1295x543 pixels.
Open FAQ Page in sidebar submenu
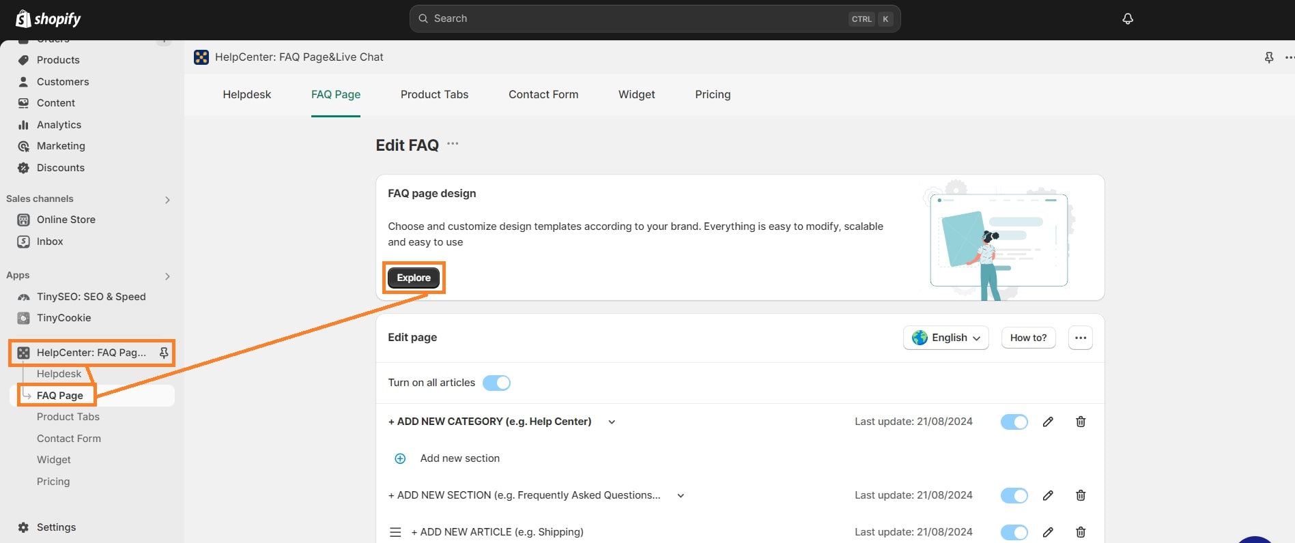click(x=60, y=396)
